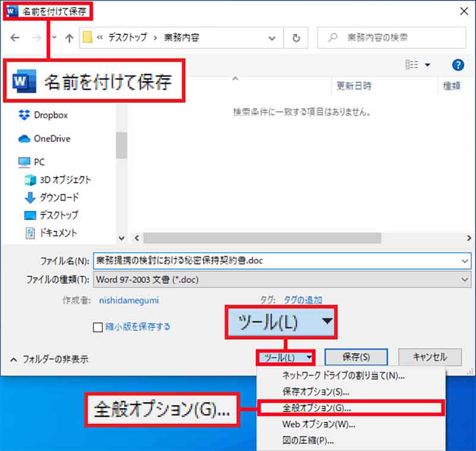Click the キャンセル button

point(430,357)
